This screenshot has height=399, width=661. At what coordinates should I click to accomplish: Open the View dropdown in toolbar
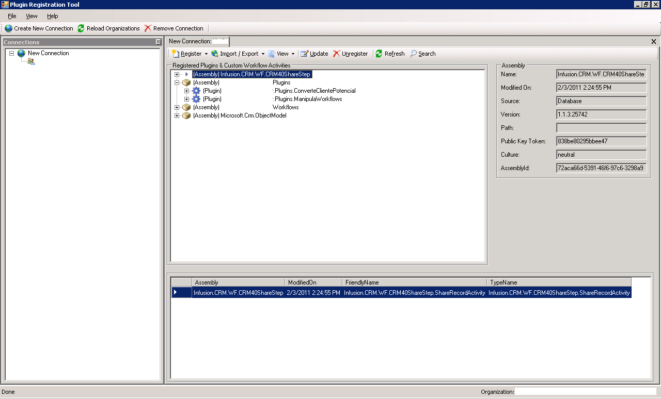tap(293, 54)
